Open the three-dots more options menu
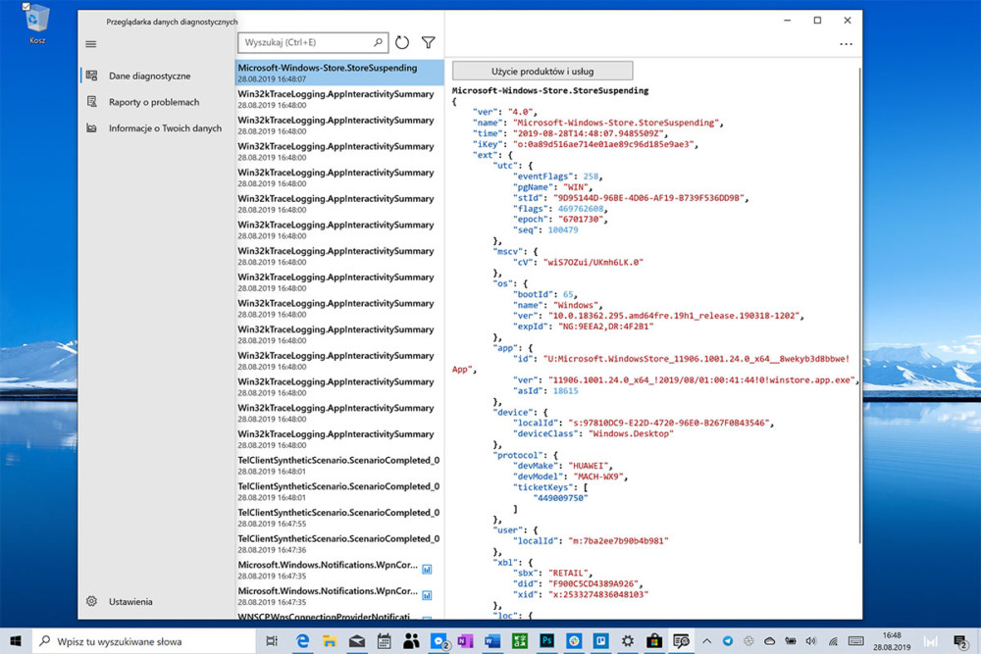The height and width of the screenshot is (654, 981). (846, 44)
